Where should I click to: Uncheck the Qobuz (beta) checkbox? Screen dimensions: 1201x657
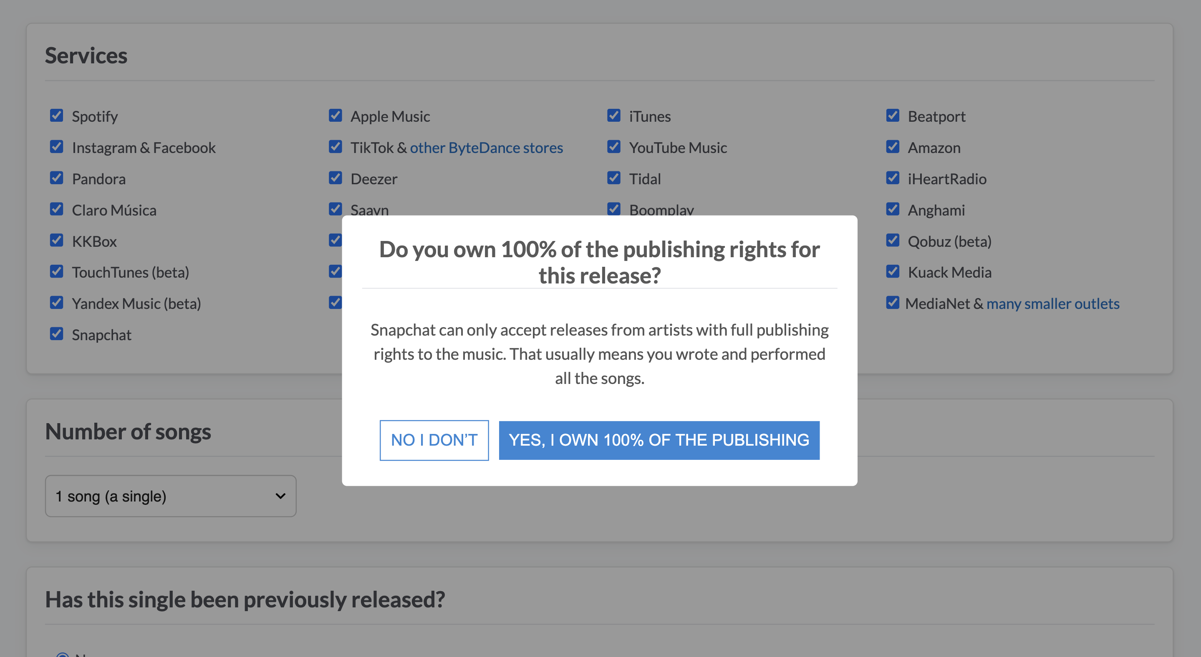(892, 240)
